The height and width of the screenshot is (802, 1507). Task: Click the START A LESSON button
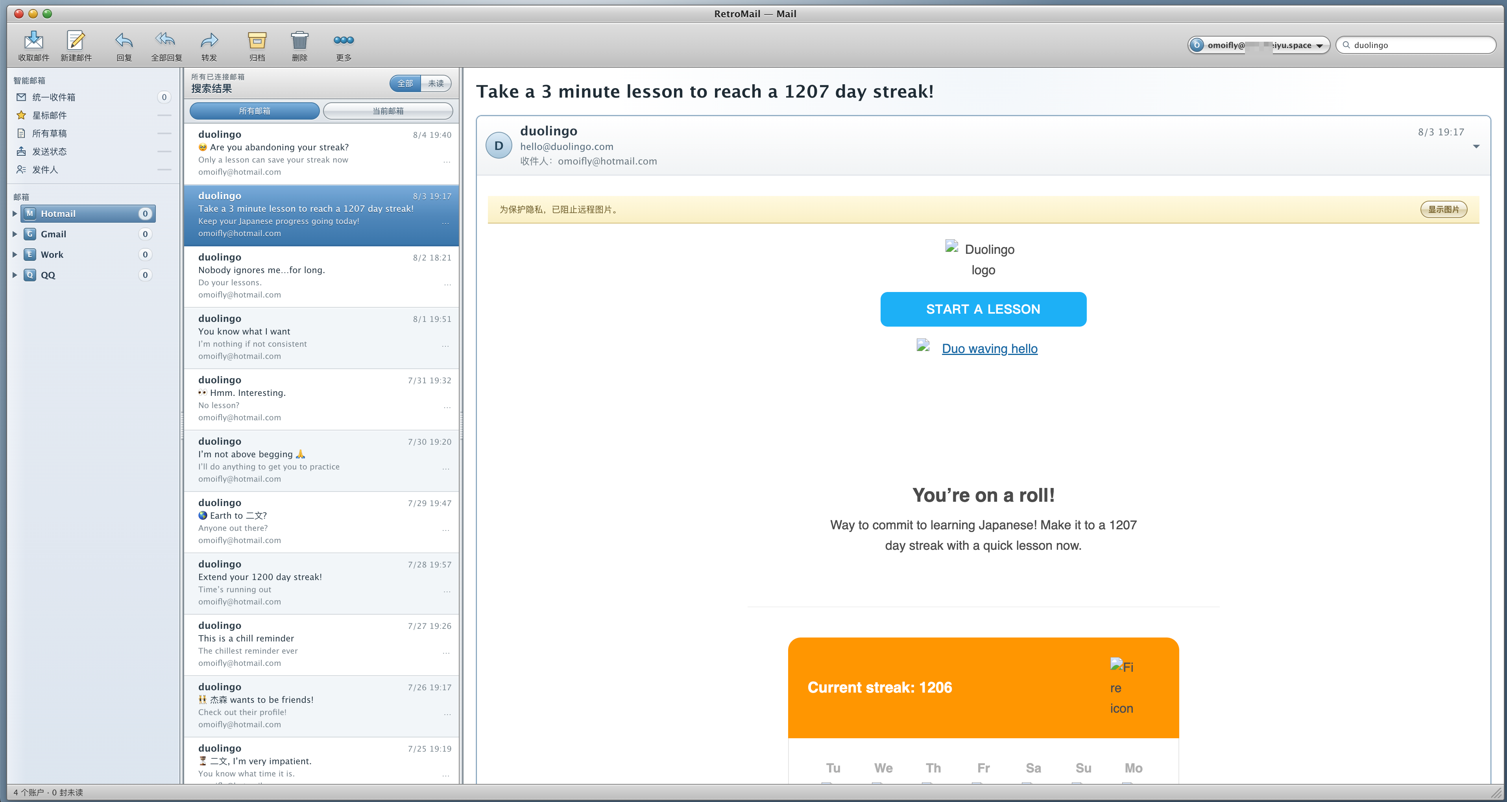click(x=983, y=309)
